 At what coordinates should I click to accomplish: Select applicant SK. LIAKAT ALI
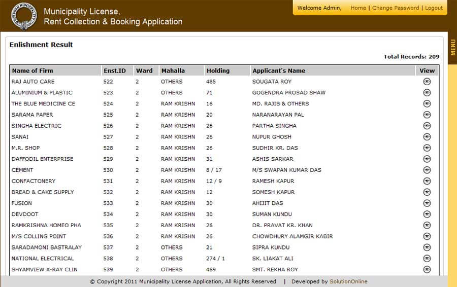(x=273, y=259)
